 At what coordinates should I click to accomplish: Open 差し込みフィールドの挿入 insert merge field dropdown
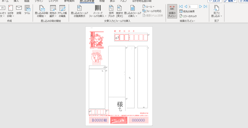pos(133,11)
